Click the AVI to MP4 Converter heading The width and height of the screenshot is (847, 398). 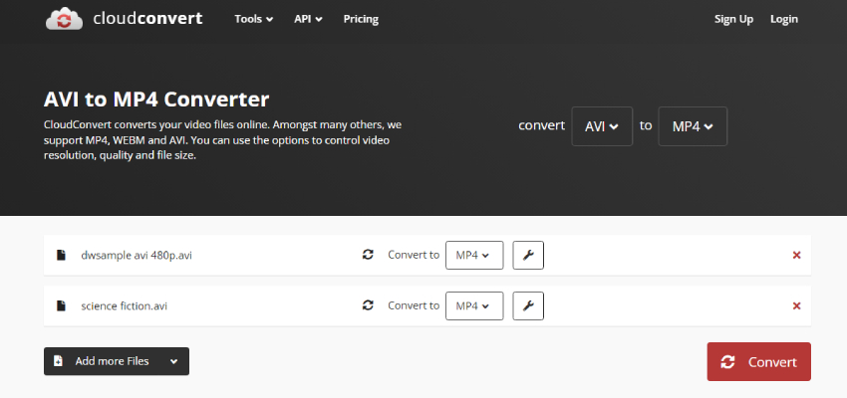(156, 99)
